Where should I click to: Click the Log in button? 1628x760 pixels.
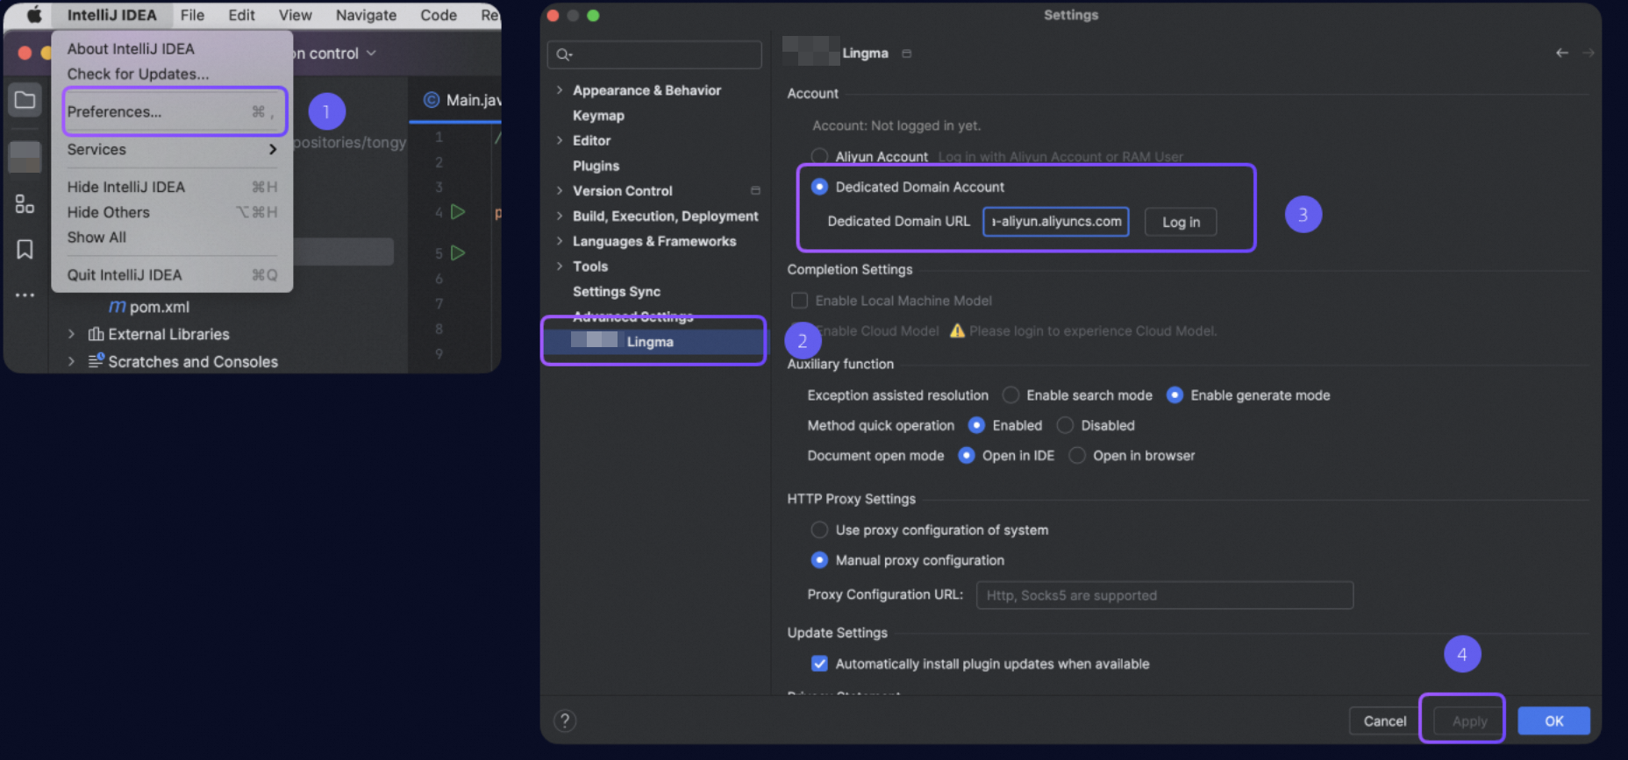pyautogui.click(x=1181, y=223)
